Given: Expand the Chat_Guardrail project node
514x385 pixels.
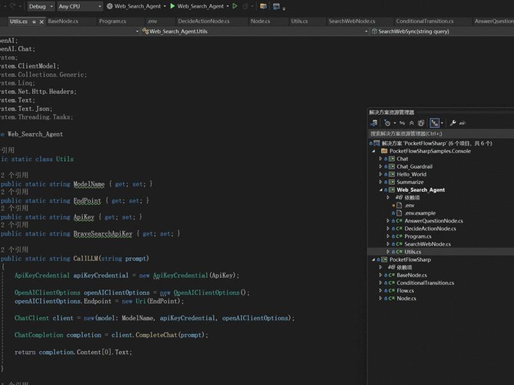Looking at the screenshot, I should coord(380,167).
